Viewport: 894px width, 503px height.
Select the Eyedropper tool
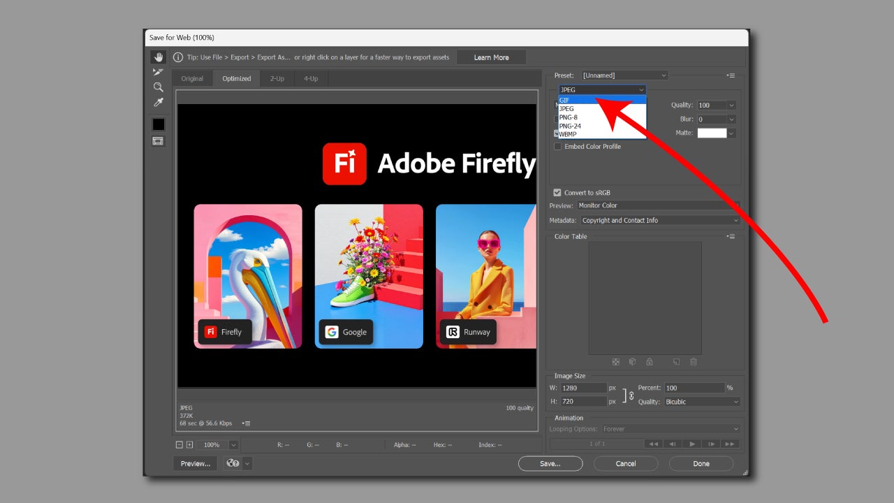pyautogui.click(x=159, y=103)
